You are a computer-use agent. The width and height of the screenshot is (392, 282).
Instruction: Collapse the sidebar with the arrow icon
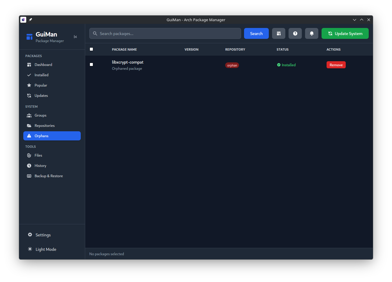tap(75, 37)
